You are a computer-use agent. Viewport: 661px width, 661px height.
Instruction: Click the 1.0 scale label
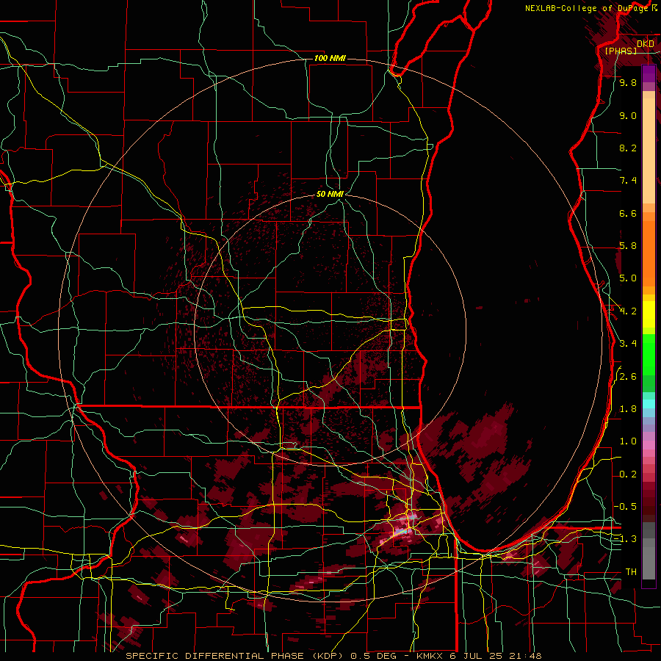628,441
